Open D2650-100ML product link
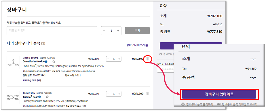This screenshot has width=266, height=112. [30, 58]
